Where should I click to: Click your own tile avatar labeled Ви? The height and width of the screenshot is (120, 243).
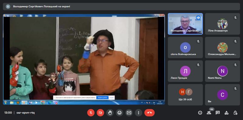222,95
